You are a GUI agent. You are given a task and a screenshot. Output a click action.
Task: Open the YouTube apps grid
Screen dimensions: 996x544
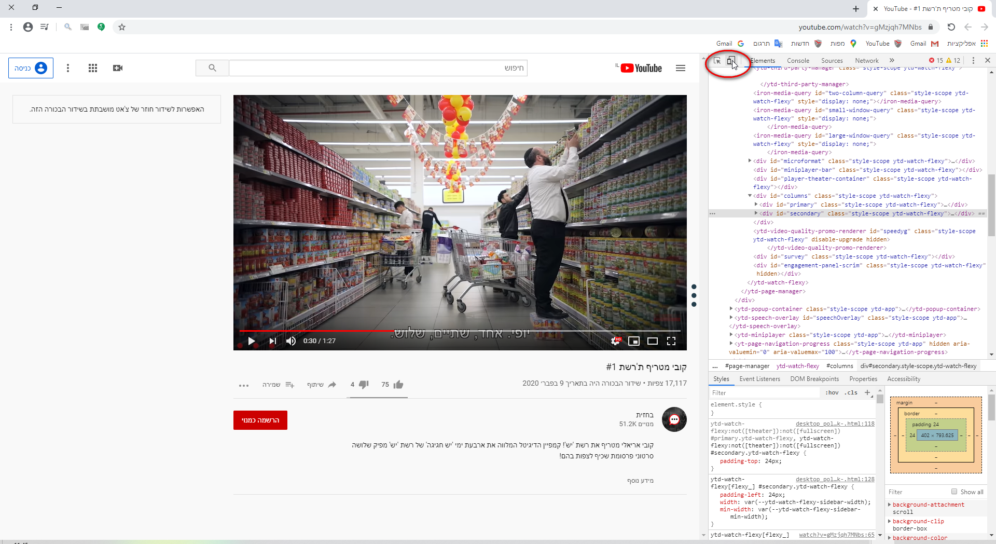(93, 68)
